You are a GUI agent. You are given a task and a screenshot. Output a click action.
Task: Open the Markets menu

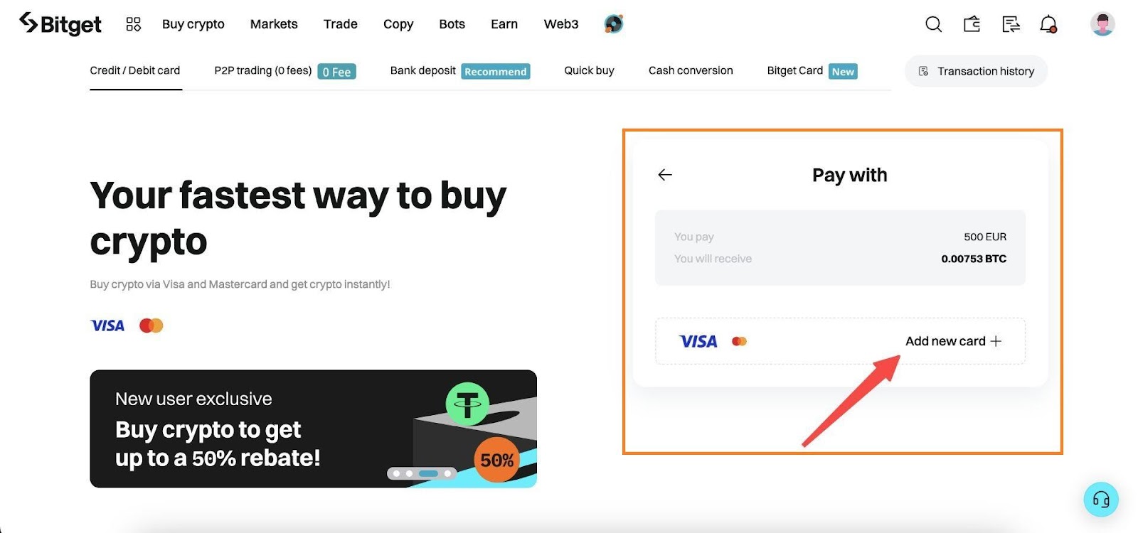point(274,24)
